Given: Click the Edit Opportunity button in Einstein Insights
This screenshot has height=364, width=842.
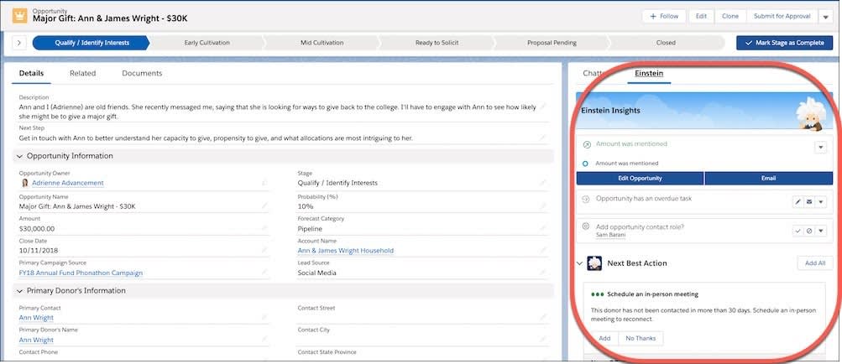Looking at the screenshot, I should 640,179.
